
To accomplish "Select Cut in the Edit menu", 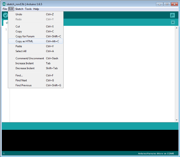I will [x=36, y=26].
